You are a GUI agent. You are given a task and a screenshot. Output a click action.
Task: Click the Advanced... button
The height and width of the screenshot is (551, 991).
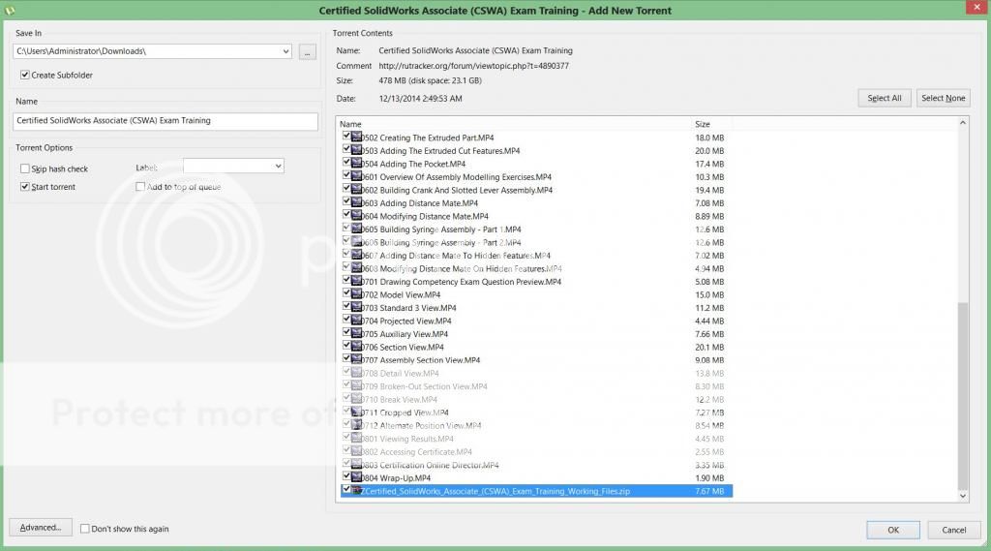pos(41,528)
